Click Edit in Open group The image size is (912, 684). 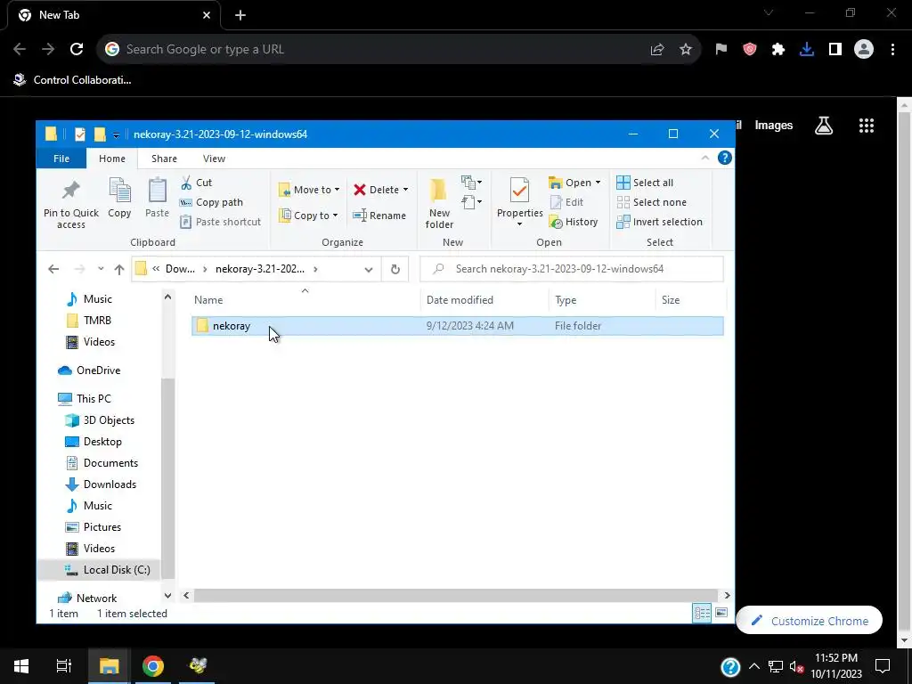(x=567, y=202)
